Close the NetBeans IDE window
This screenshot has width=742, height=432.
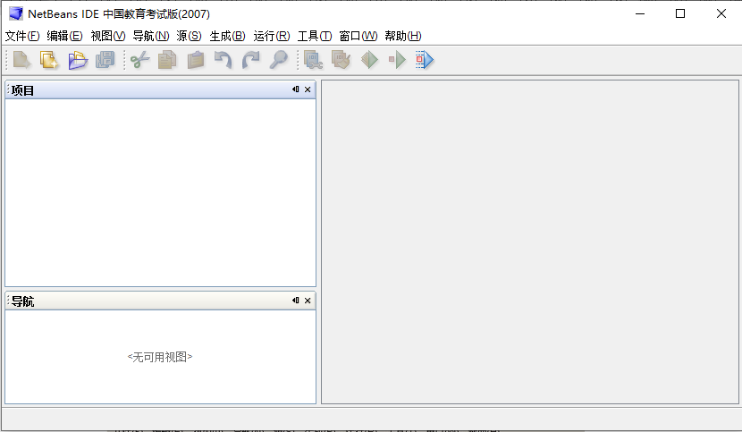pos(721,13)
